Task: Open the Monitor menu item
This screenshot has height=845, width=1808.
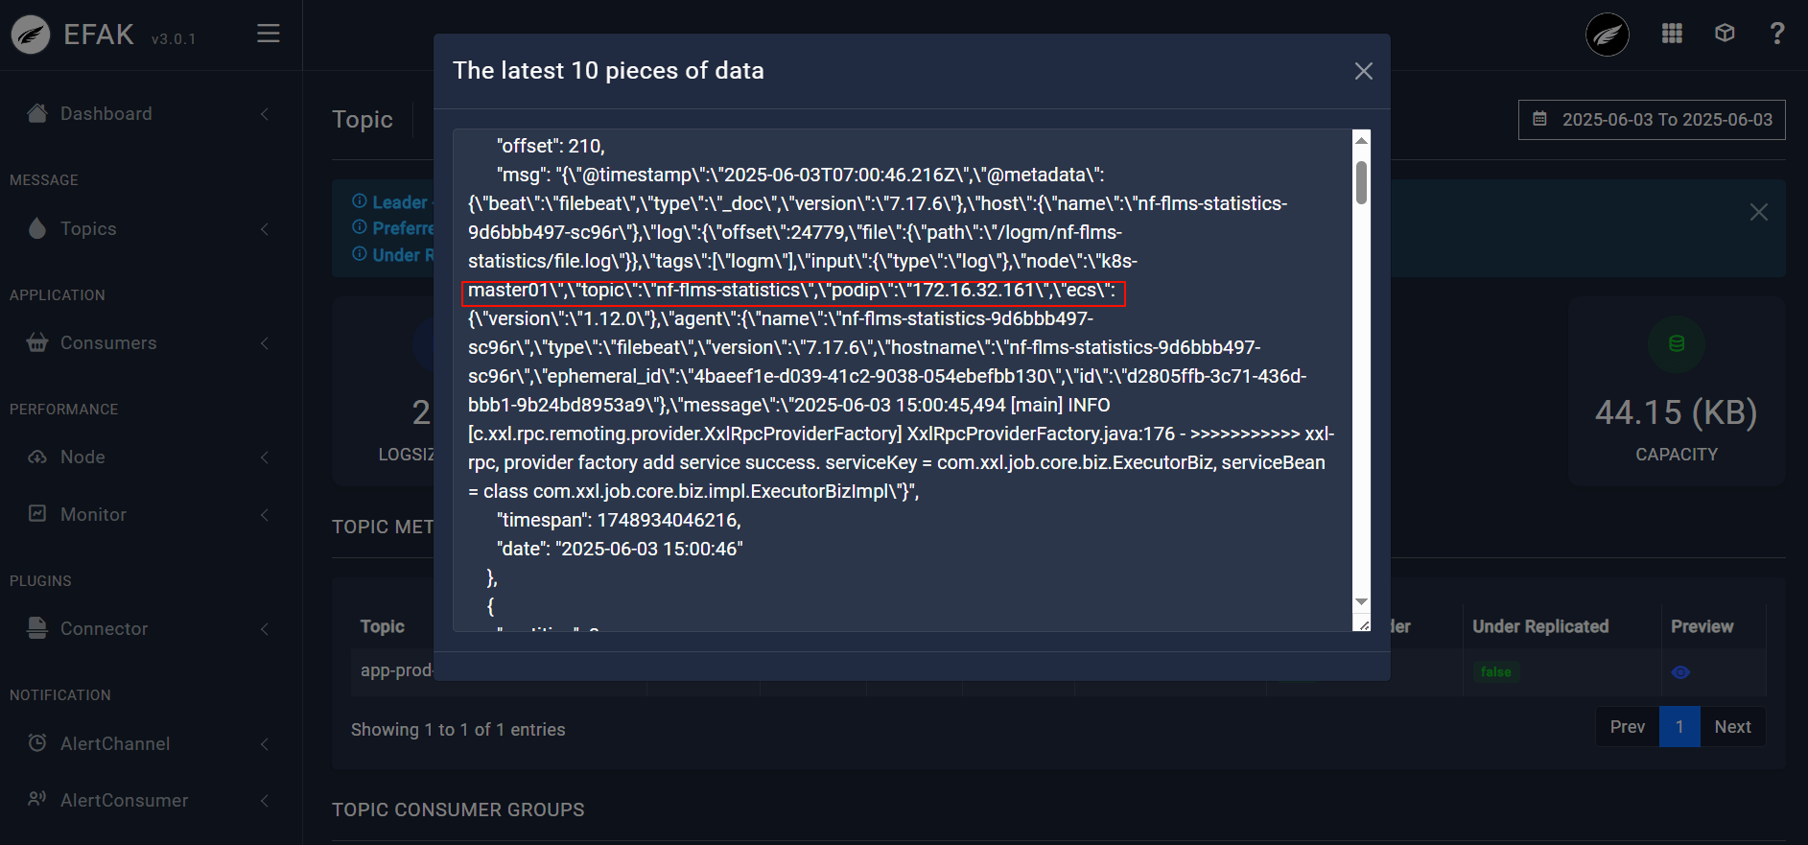Action: (93, 514)
